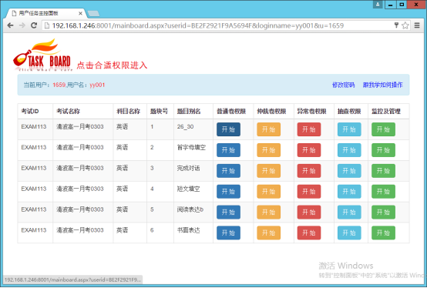Open a new browser tab

coord(93,14)
